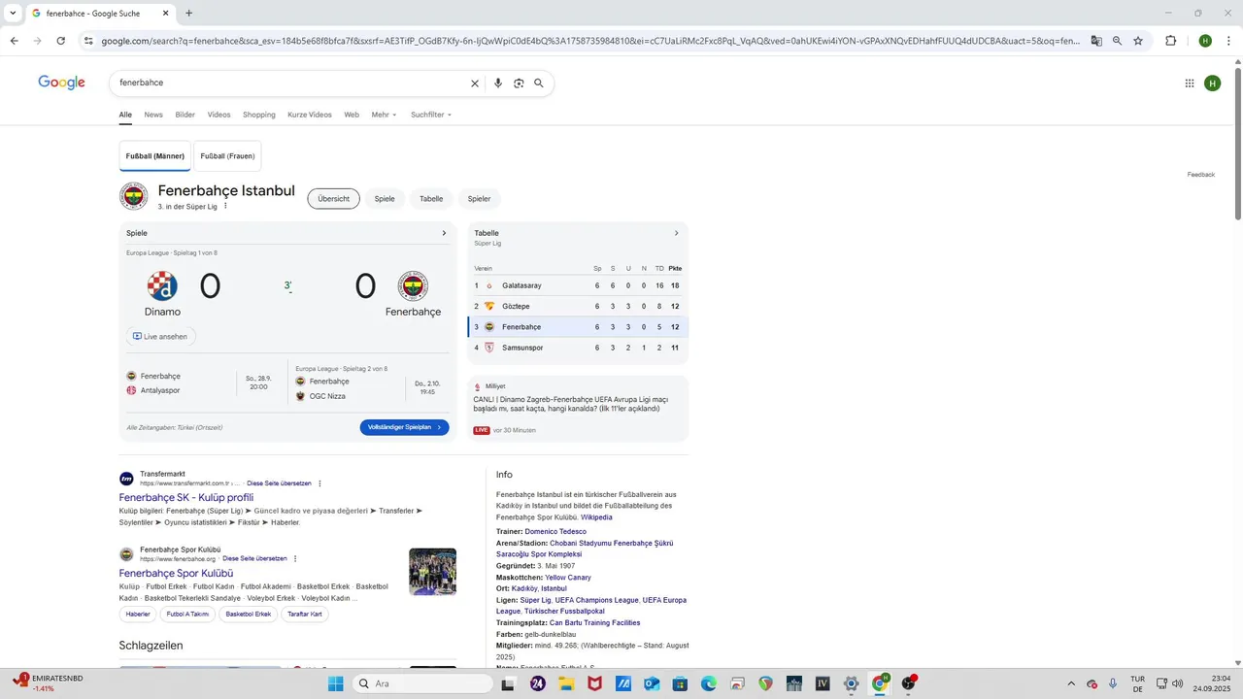
Task: Expand the Tabelle card arrow
Action: tap(676, 233)
